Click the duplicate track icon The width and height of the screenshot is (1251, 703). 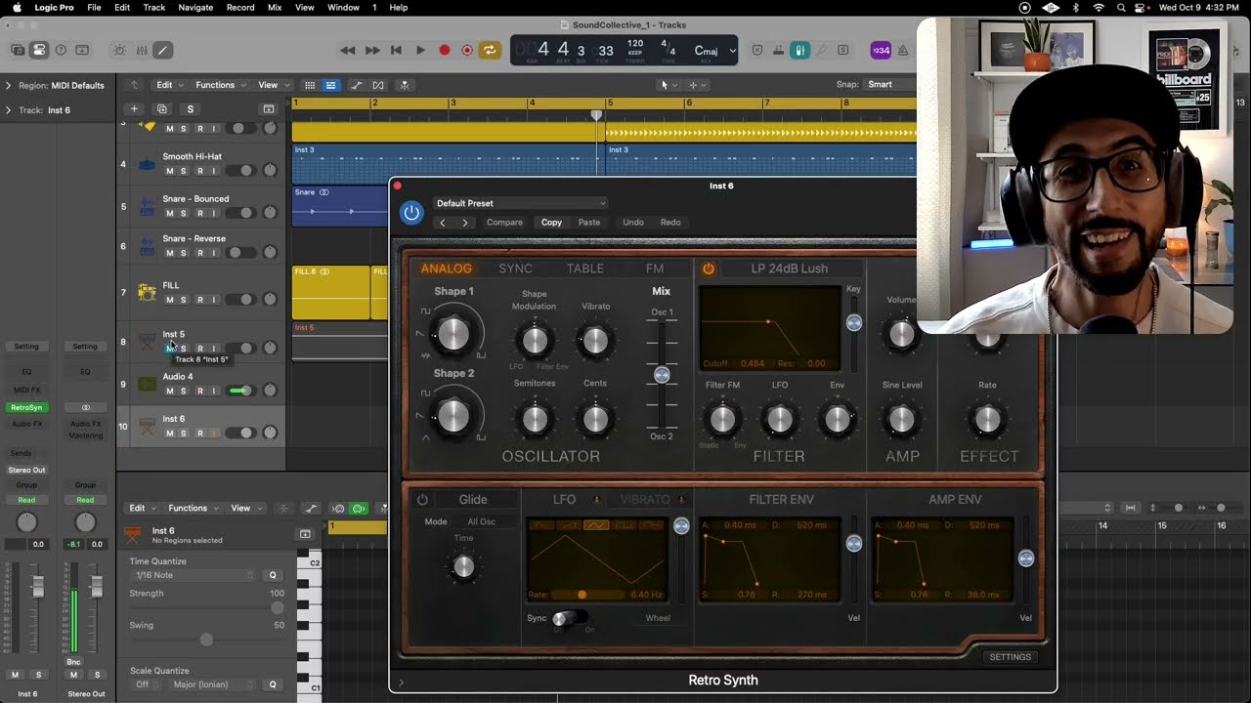(x=162, y=109)
